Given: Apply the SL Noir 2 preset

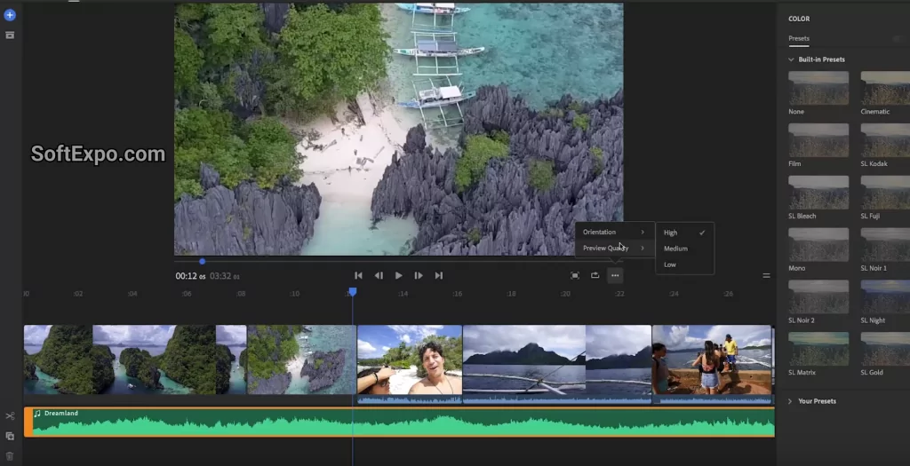Looking at the screenshot, I should coord(818,296).
